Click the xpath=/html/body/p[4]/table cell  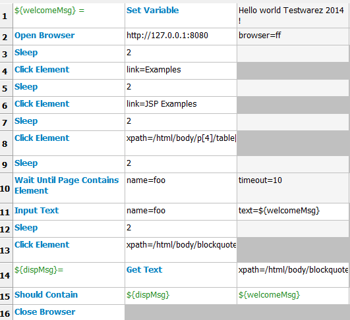[x=181, y=144]
